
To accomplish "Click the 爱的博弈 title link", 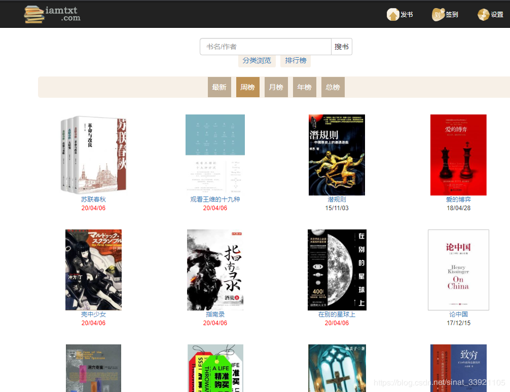I will (458, 199).
